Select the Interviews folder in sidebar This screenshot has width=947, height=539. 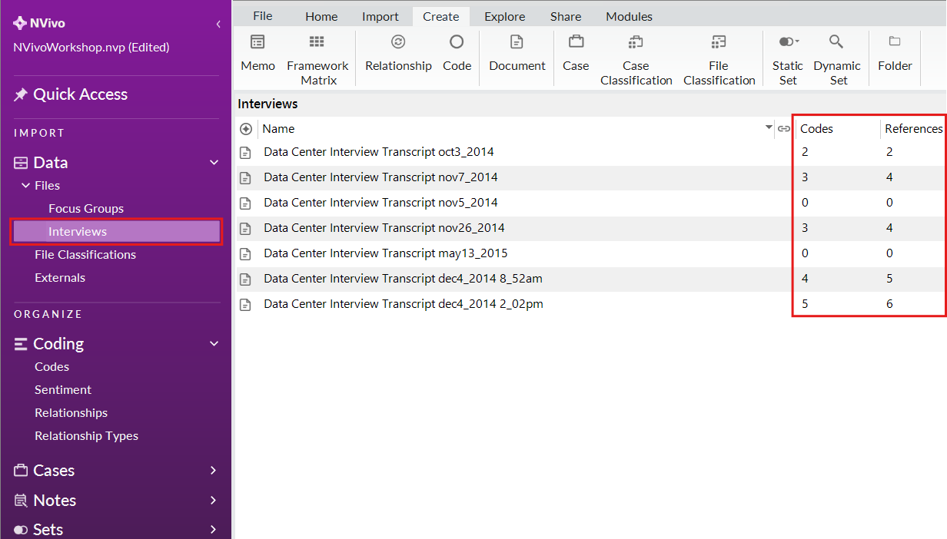[117, 232]
